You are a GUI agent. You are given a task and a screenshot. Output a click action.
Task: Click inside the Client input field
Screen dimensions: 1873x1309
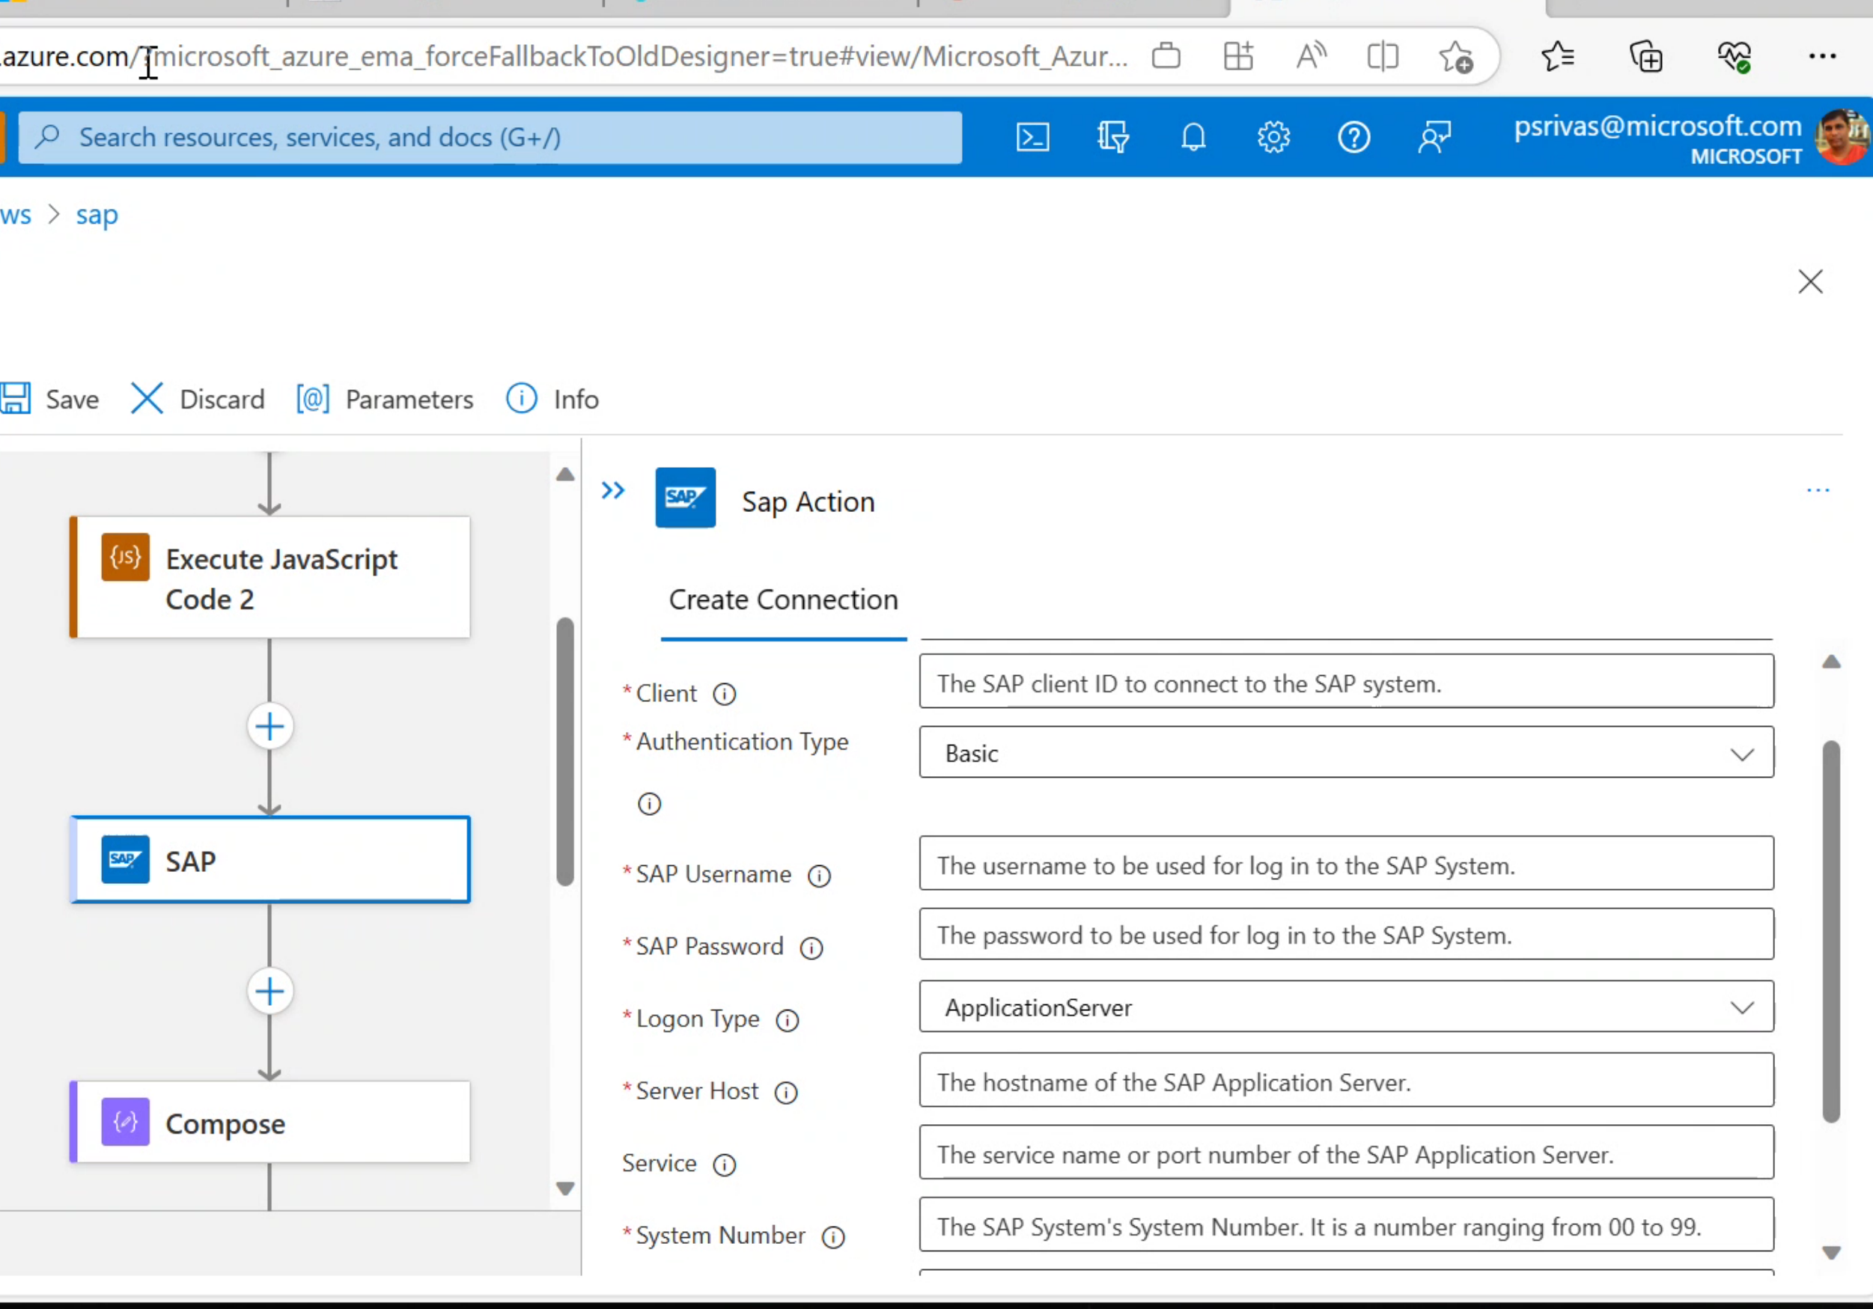(1346, 683)
